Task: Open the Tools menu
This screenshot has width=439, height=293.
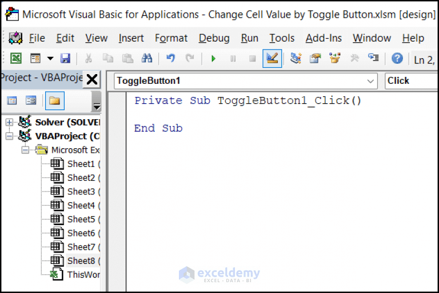Action: 282,38
